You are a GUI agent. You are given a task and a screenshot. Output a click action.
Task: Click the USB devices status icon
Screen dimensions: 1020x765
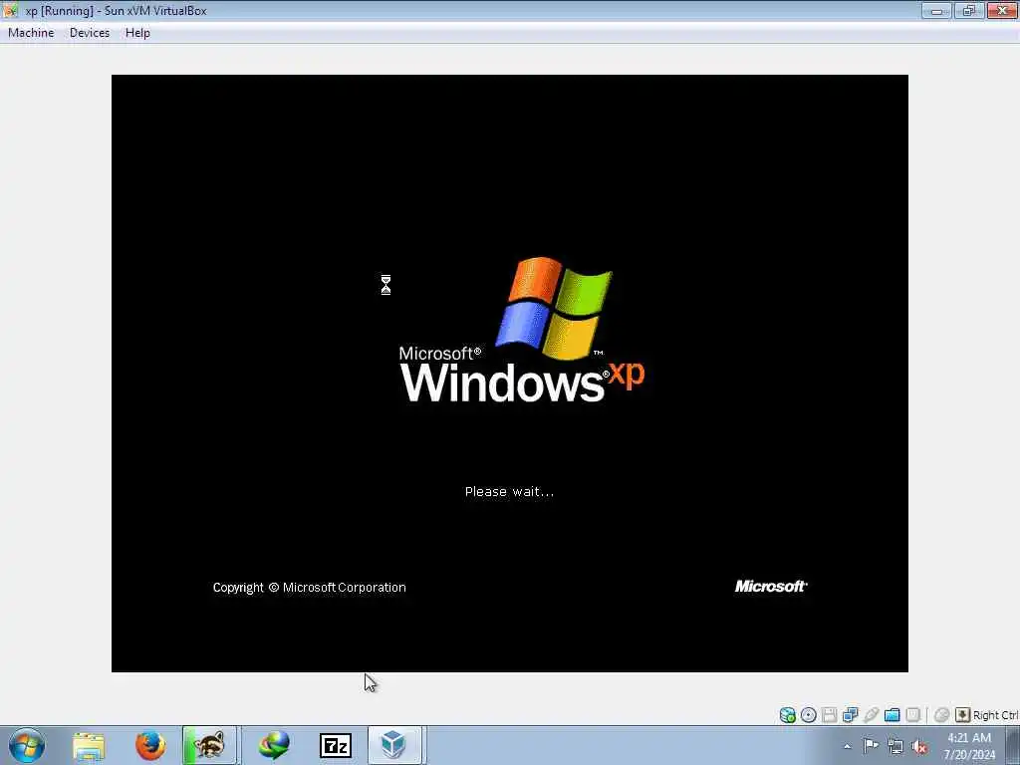[x=871, y=715]
